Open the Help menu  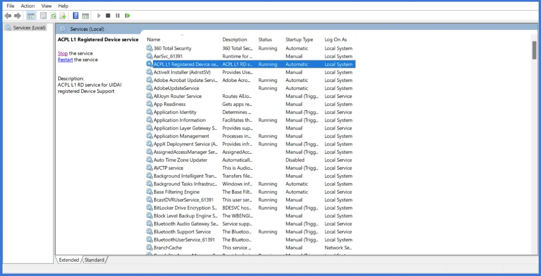click(63, 6)
